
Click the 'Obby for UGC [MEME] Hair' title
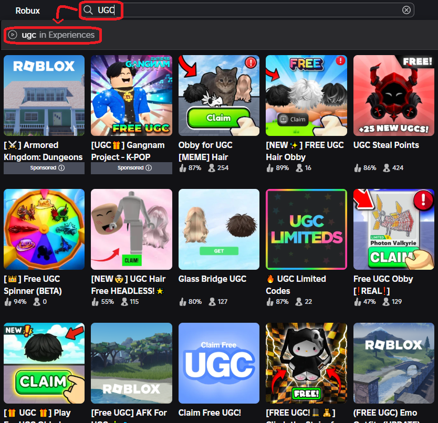pos(205,151)
